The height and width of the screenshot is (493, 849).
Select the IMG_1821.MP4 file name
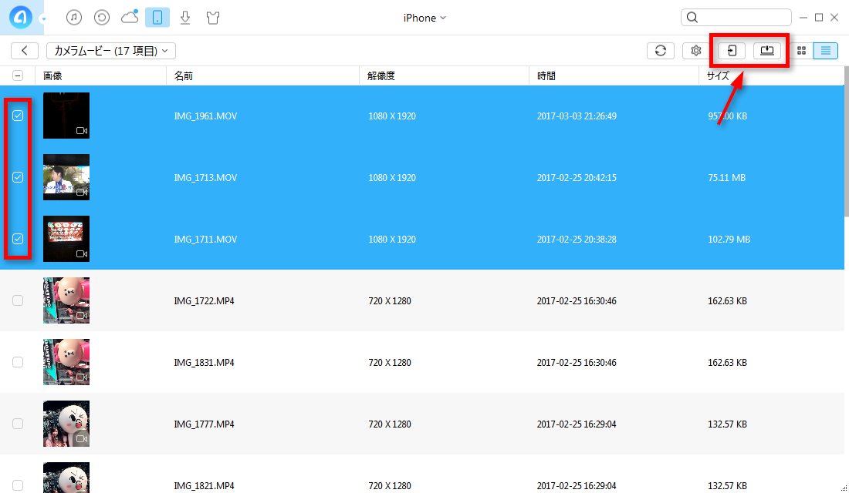point(204,486)
